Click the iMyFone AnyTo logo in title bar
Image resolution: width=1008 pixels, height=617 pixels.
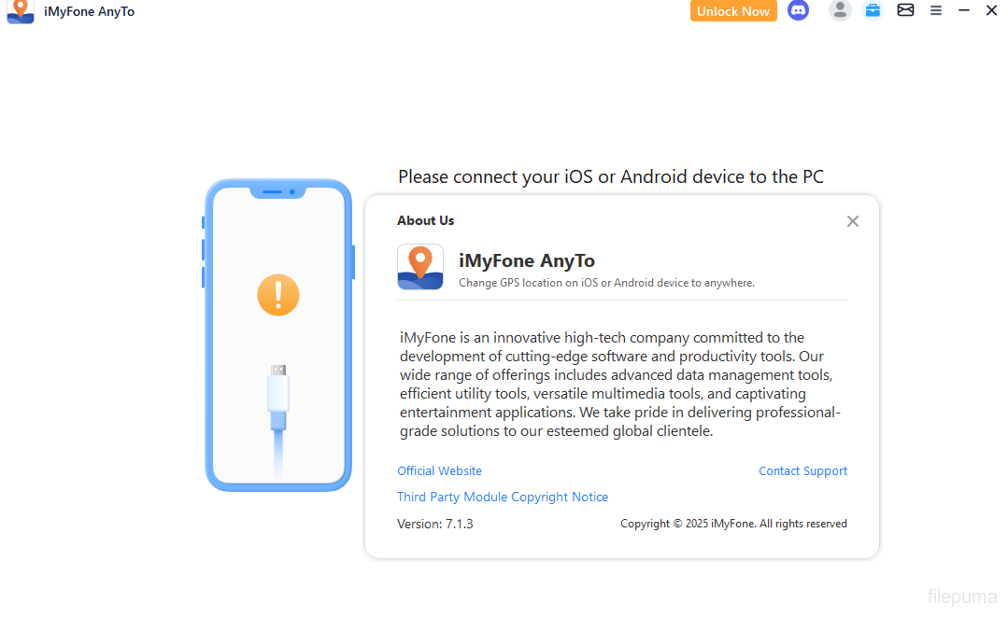21,11
